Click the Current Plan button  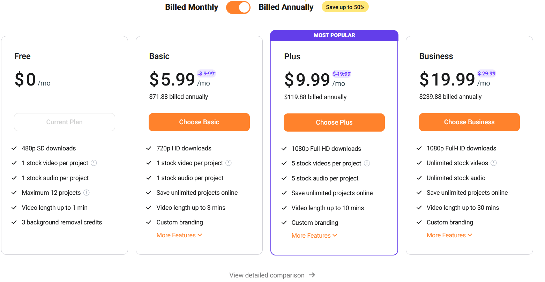[65, 122]
